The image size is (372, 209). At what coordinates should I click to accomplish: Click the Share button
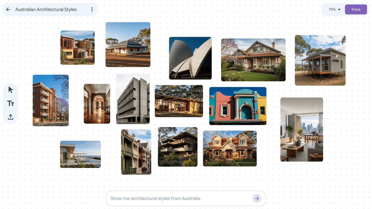click(356, 9)
